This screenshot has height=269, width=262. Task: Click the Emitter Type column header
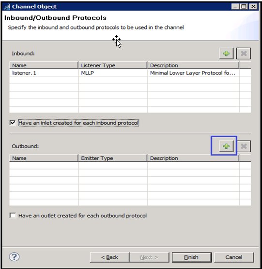tap(113, 158)
